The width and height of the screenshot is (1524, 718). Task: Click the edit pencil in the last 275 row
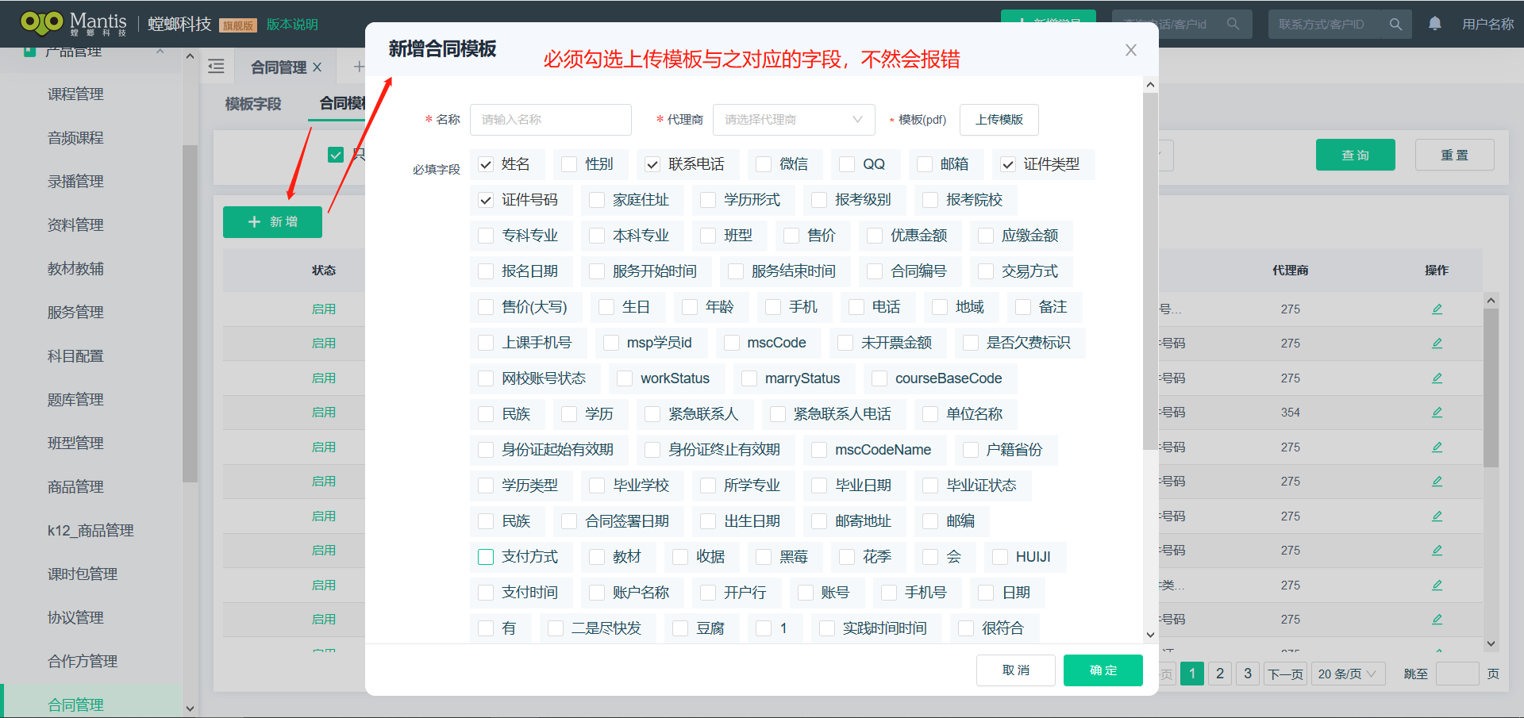[x=1437, y=619]
